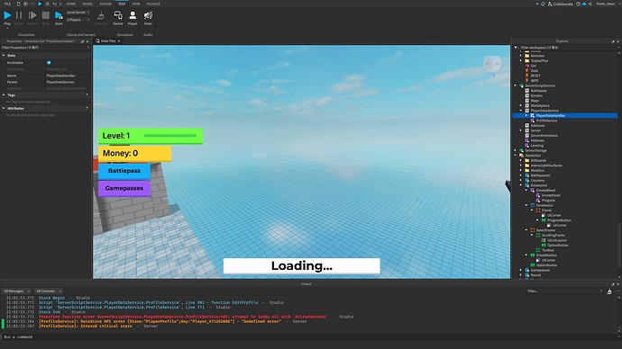Collapse the Data properties section
The image size is (622, 349).
click(x=4, y=56)
